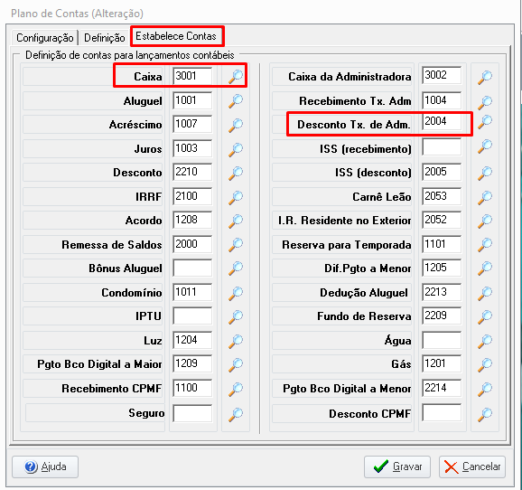Click magnifier beside Seguro field
This screenshot has height=490, width=522.
pyautogui.click(x=236, y=414)
